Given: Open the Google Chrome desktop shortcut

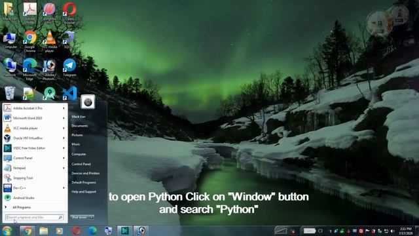Looking at the screenshot, I should pos(29,41).
